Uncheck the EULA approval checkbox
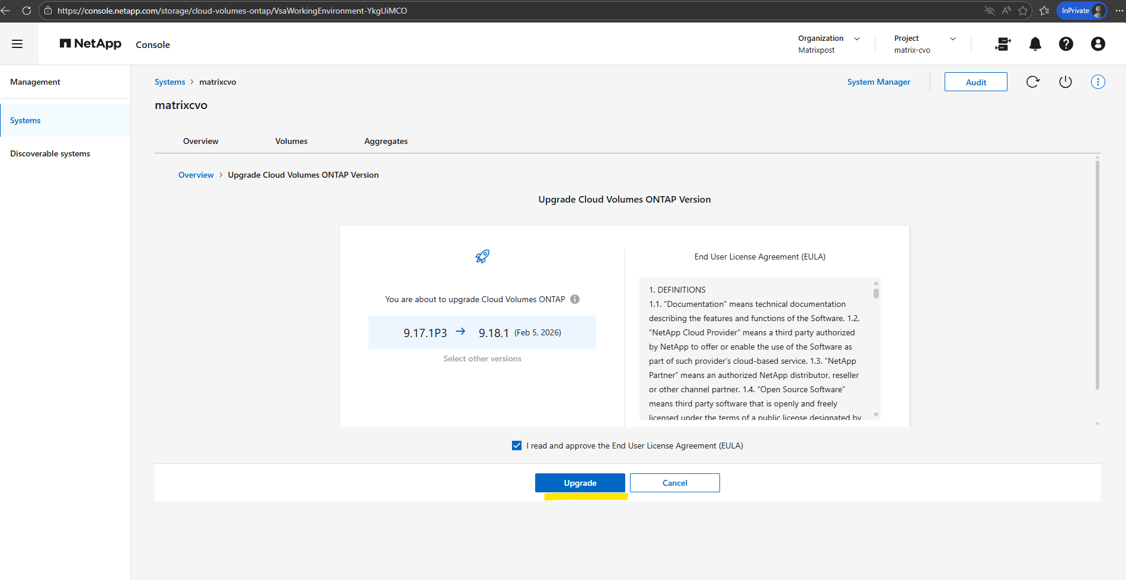Image resolution: width=1126 pixels, height=580 pixels. 517,446
